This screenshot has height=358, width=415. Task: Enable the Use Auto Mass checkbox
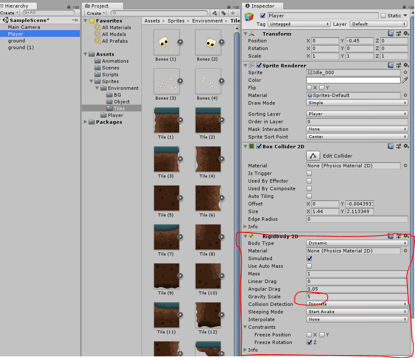(309, 266)
